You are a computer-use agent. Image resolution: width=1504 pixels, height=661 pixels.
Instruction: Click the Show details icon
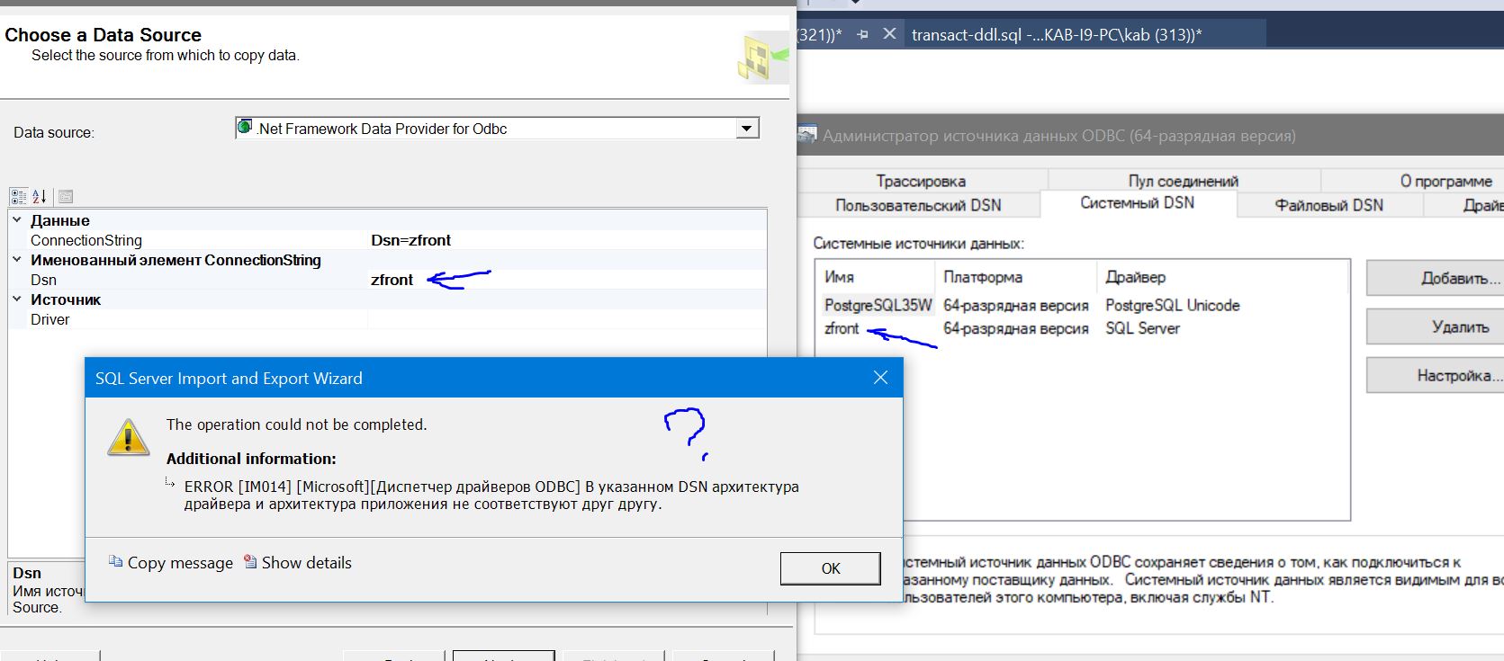tap(251, 562)
